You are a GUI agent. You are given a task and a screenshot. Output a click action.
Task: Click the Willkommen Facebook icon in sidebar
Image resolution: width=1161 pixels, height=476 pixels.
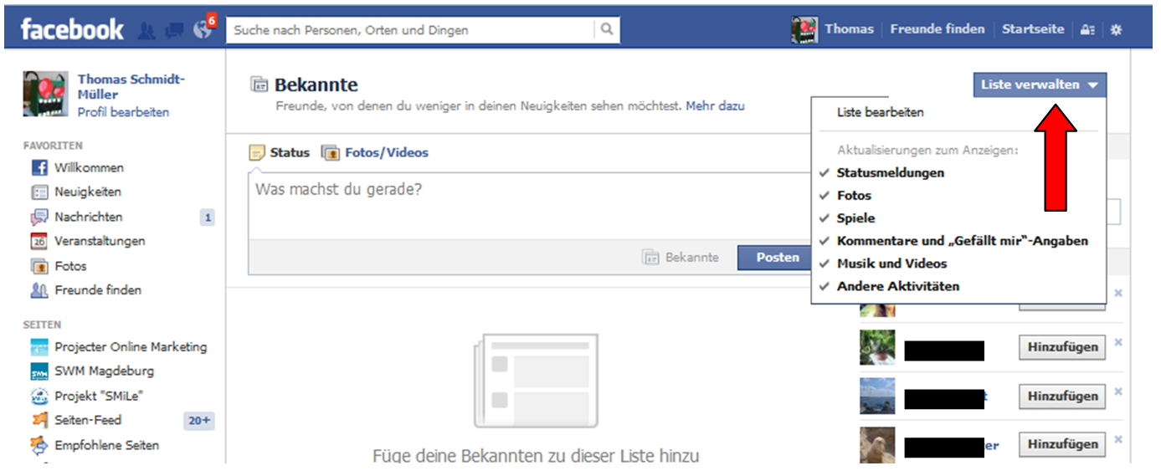point(39,168)
